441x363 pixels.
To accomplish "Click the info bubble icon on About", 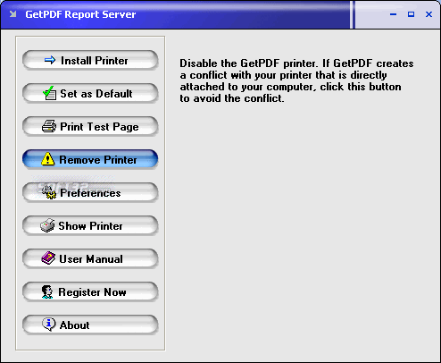I will [x=49, y=325].
